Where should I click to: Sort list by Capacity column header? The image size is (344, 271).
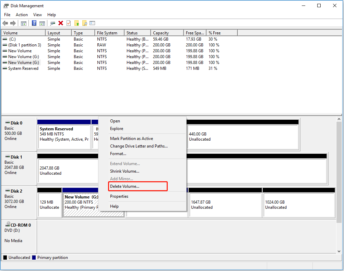tap(161, 33)
